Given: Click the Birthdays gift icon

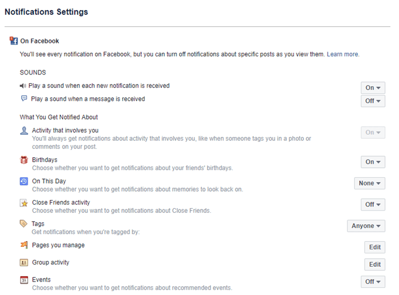Looking at the screenshot, I should (x=24, y=160).
